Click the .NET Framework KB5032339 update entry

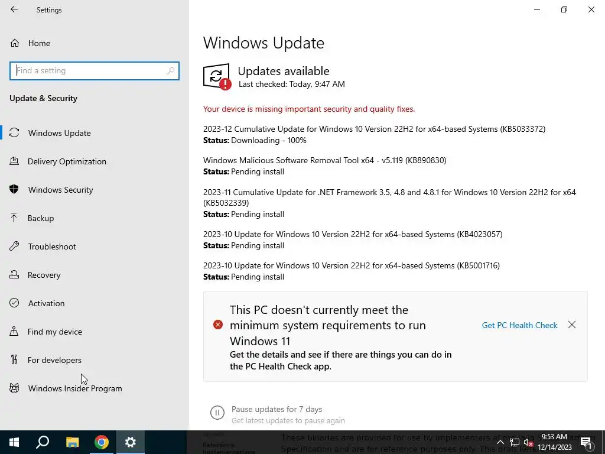[x=389, y=197]
